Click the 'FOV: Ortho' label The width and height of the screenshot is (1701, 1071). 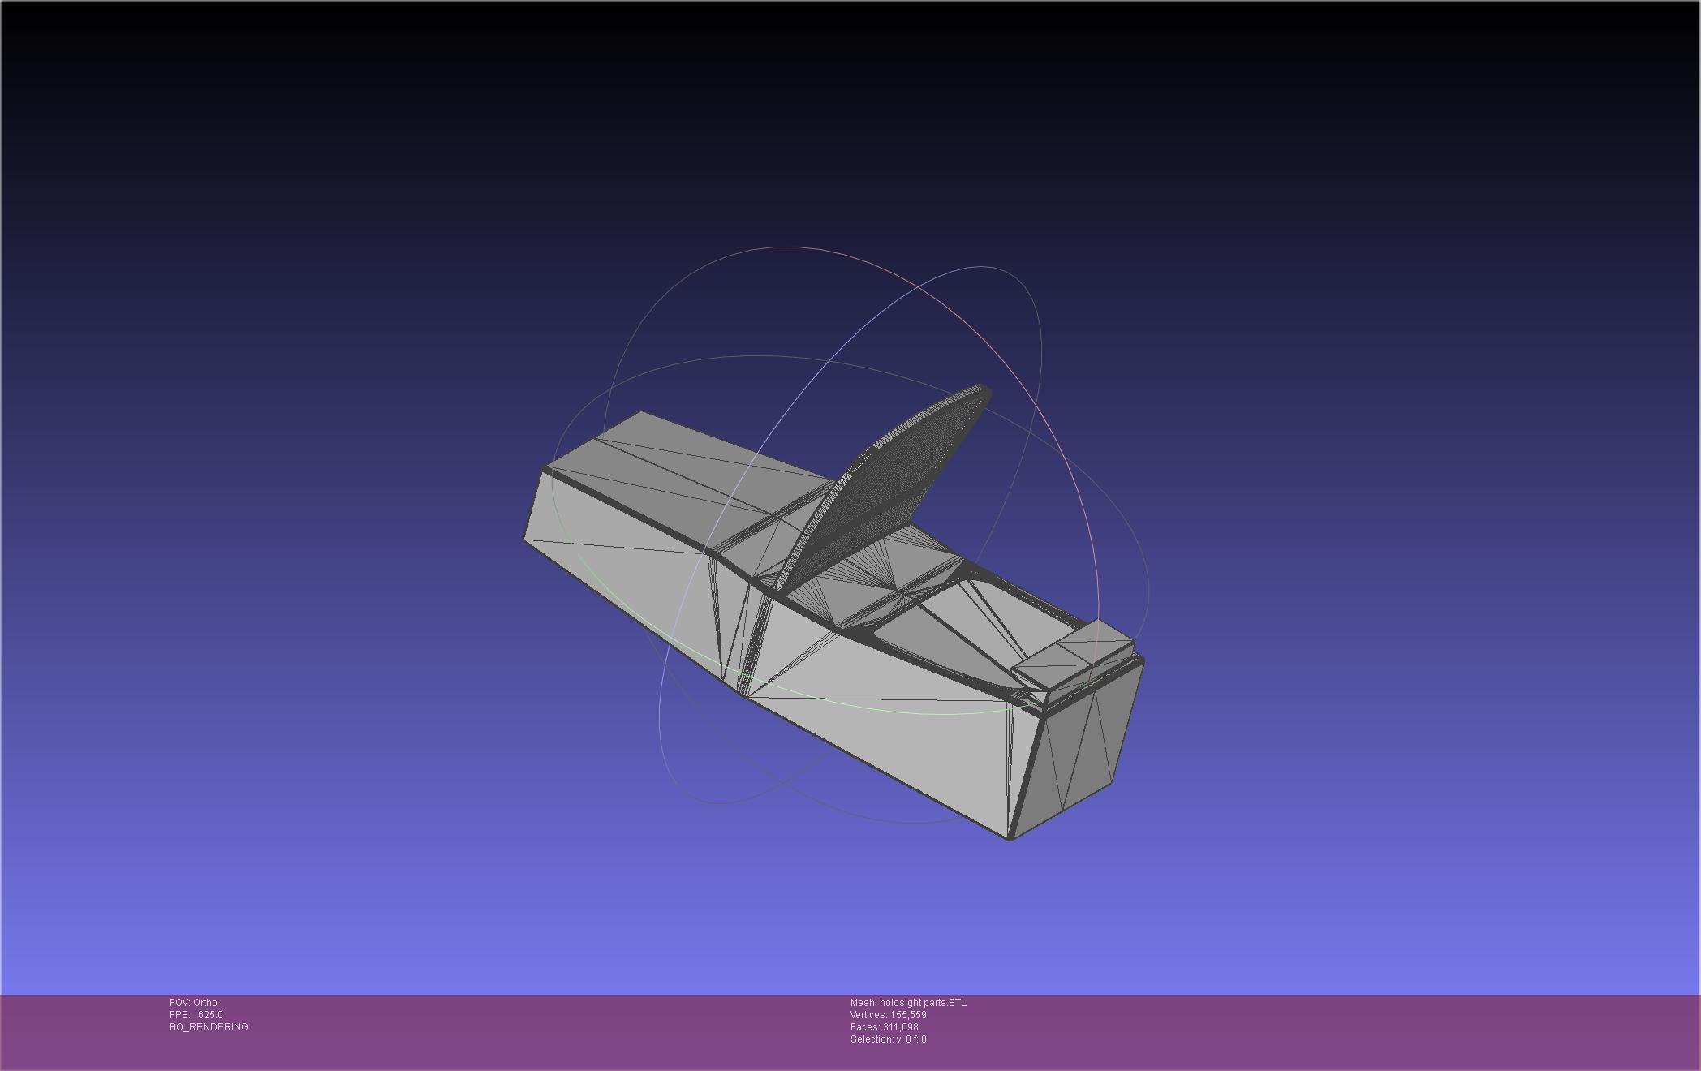click(x=193, y=1003)
